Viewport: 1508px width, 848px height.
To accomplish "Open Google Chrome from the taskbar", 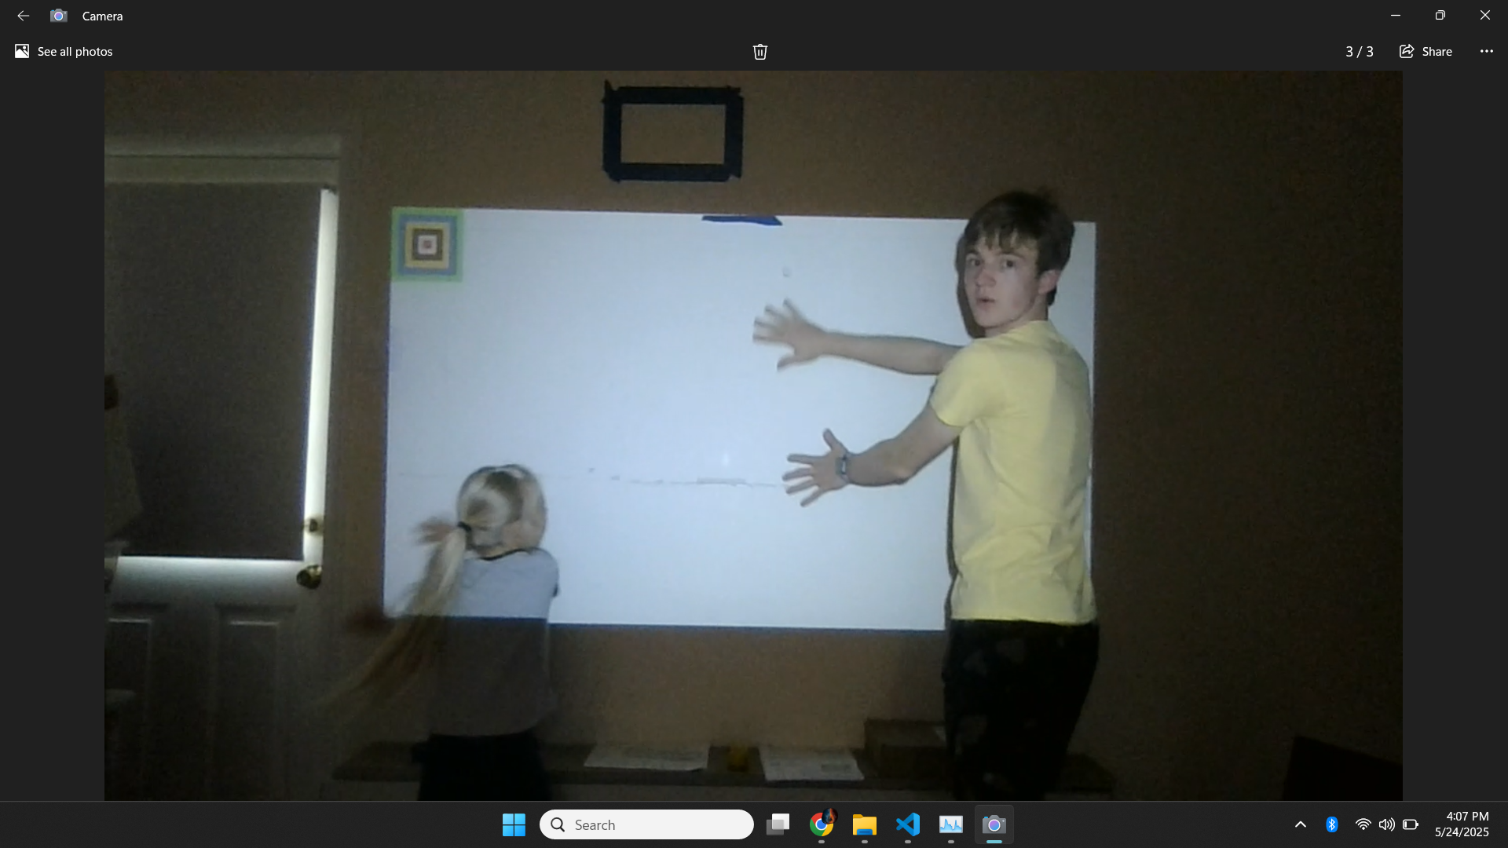I will (x=822, y=824).
